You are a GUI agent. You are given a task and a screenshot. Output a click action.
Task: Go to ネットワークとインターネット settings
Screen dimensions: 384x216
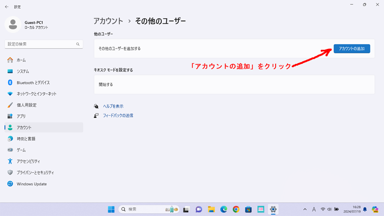point(36,94)
